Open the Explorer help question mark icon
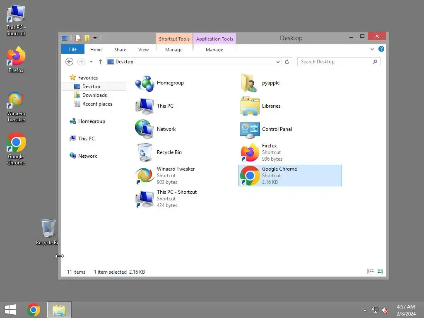424x318 pixels. click(381, 49)
